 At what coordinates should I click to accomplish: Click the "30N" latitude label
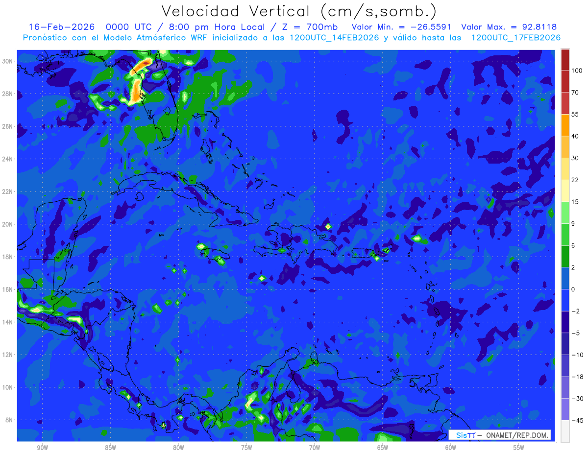(8, 61)
